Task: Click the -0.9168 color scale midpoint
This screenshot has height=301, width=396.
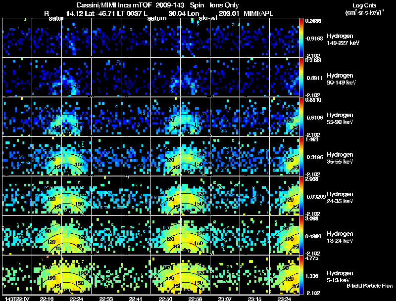Action: [314, 39]
